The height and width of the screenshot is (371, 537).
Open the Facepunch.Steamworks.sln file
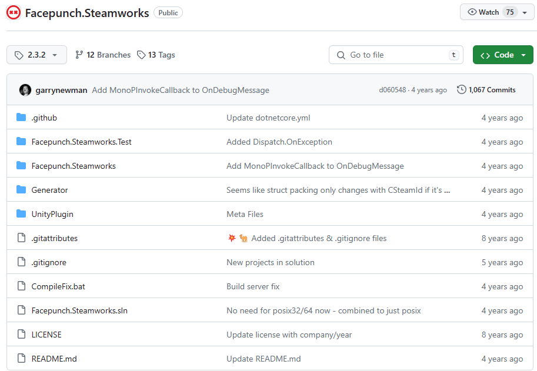(79, 310)
